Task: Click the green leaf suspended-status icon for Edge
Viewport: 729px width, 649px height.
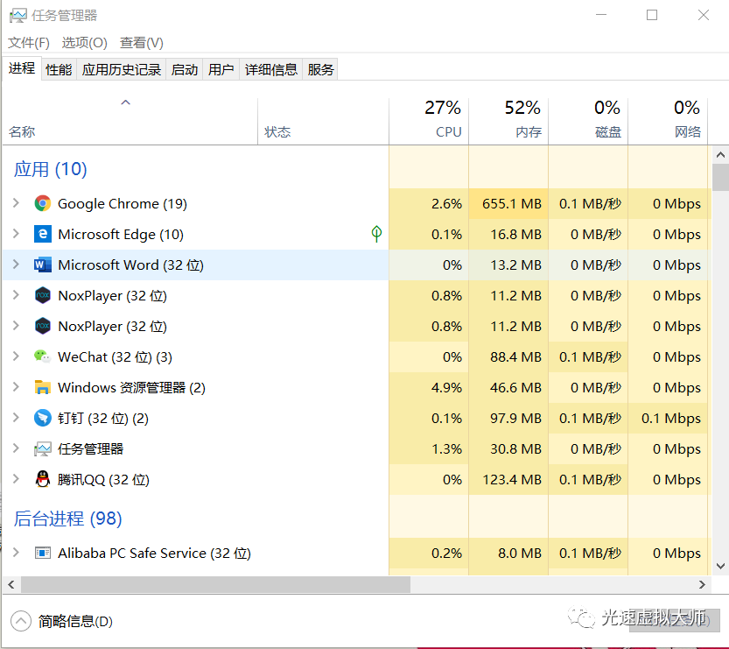Action: click(376, 234)
